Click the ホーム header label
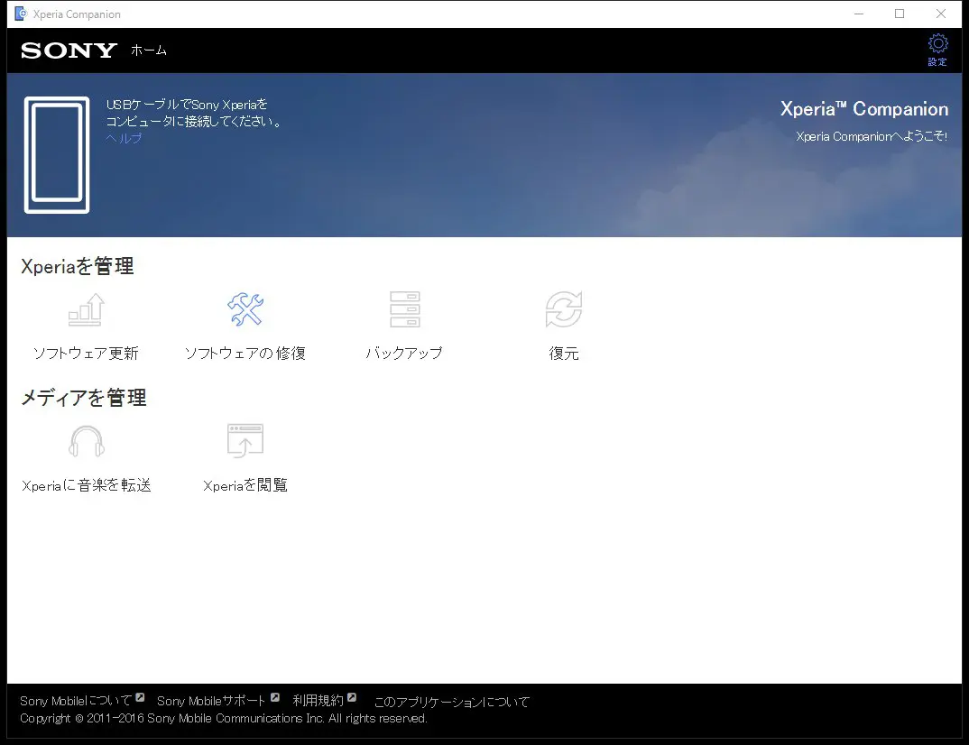The height and width of the screenshot is (745, 969). [x=149, y=50]
